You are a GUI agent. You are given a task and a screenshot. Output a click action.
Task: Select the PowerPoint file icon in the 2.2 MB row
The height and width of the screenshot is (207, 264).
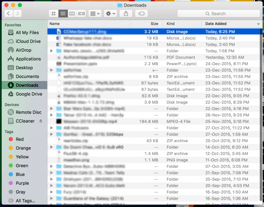59,64
